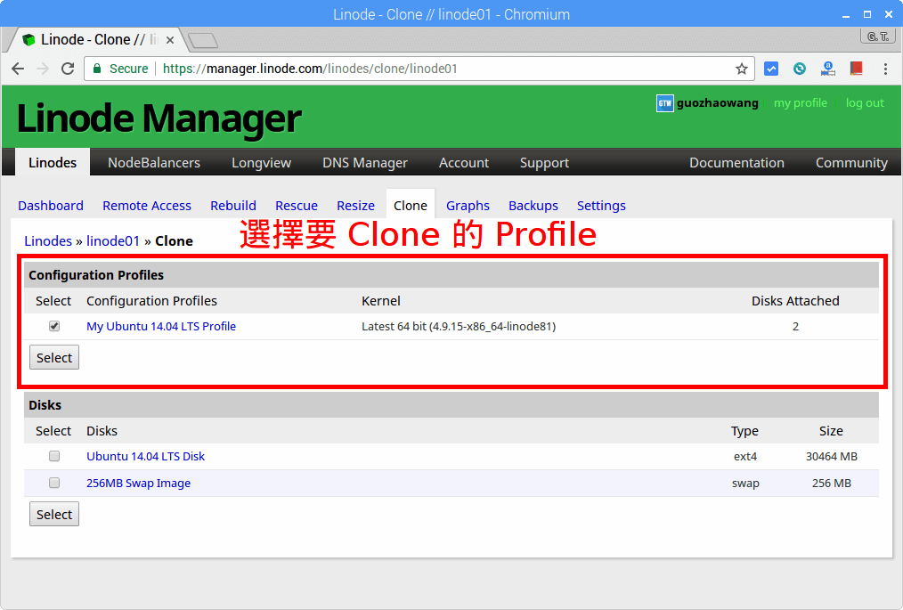This screenshot has height=610, width=903.
Task: Open the Backups tab
Action: [533, 205]
